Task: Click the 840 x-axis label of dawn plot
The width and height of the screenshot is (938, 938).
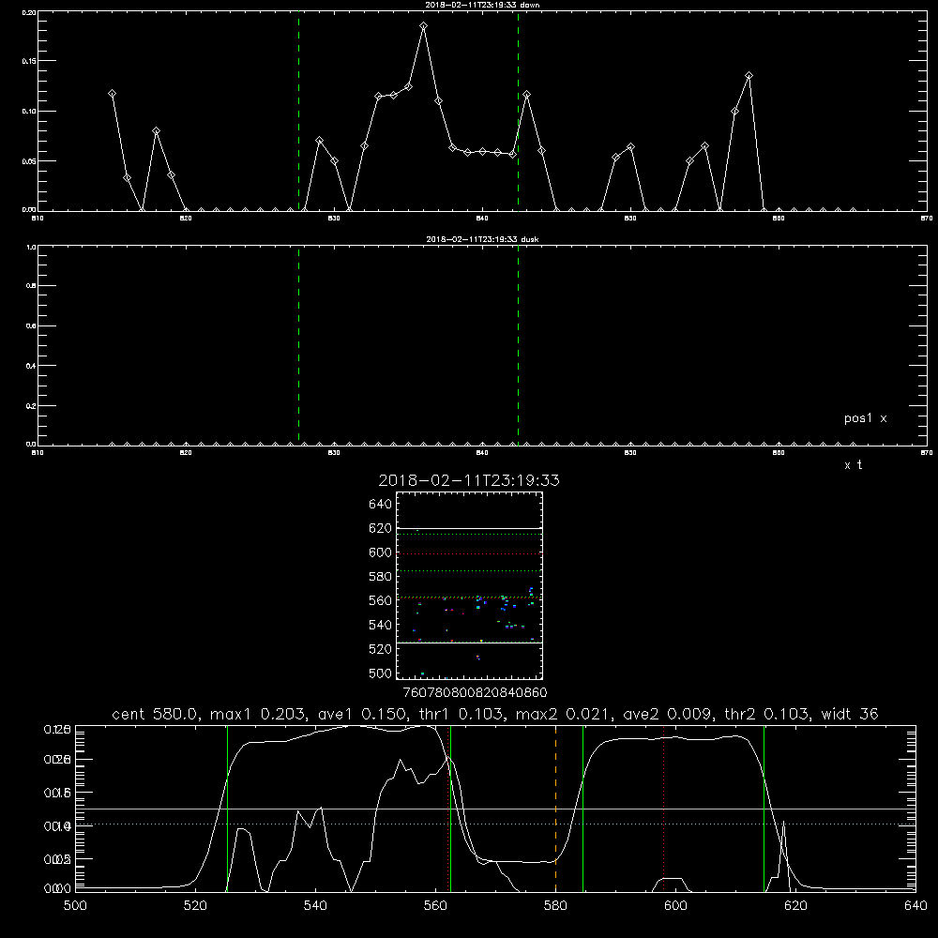Action: point(482,219)
